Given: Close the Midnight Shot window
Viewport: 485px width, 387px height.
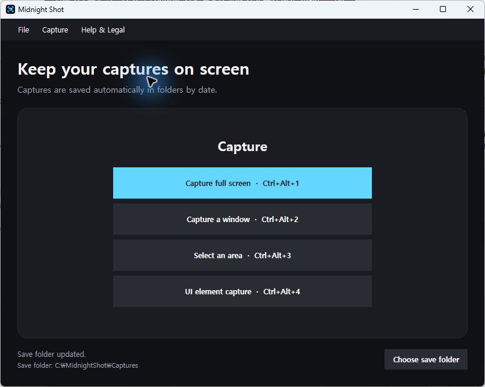Looking at the screenshot, I should [x=470, y=9].
